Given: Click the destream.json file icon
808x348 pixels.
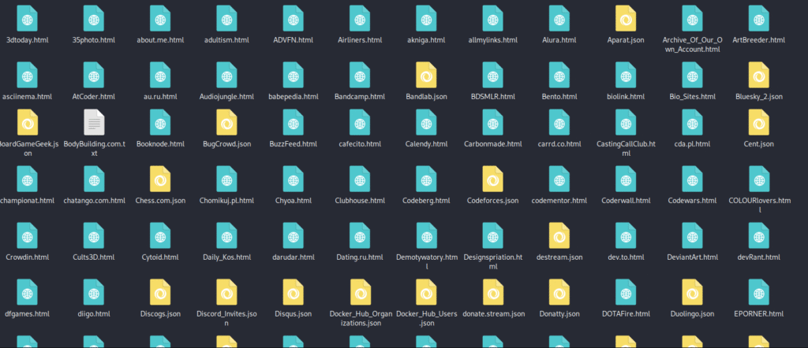Looking at the screenshot, I should (559, 235).
